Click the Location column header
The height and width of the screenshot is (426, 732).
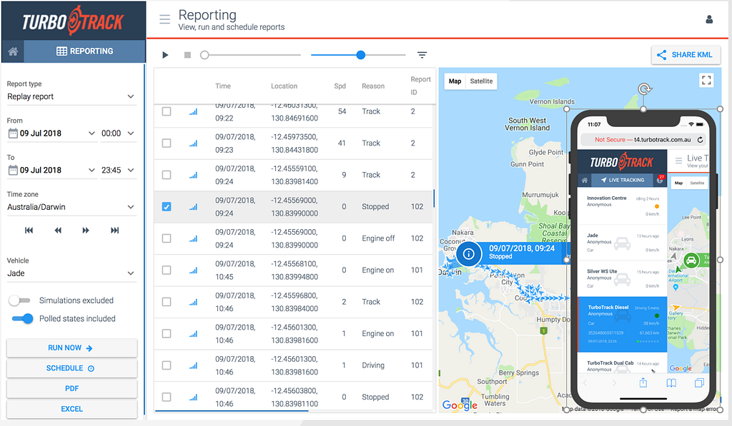(x=284, y=86)
